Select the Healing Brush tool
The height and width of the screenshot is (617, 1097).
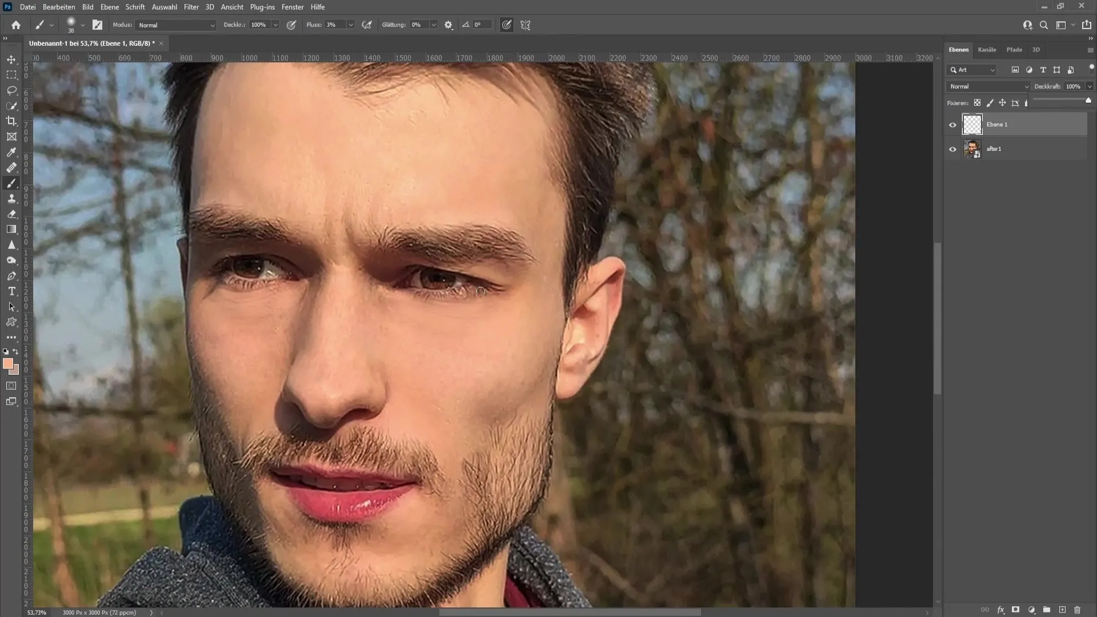[x=11, y=167]
